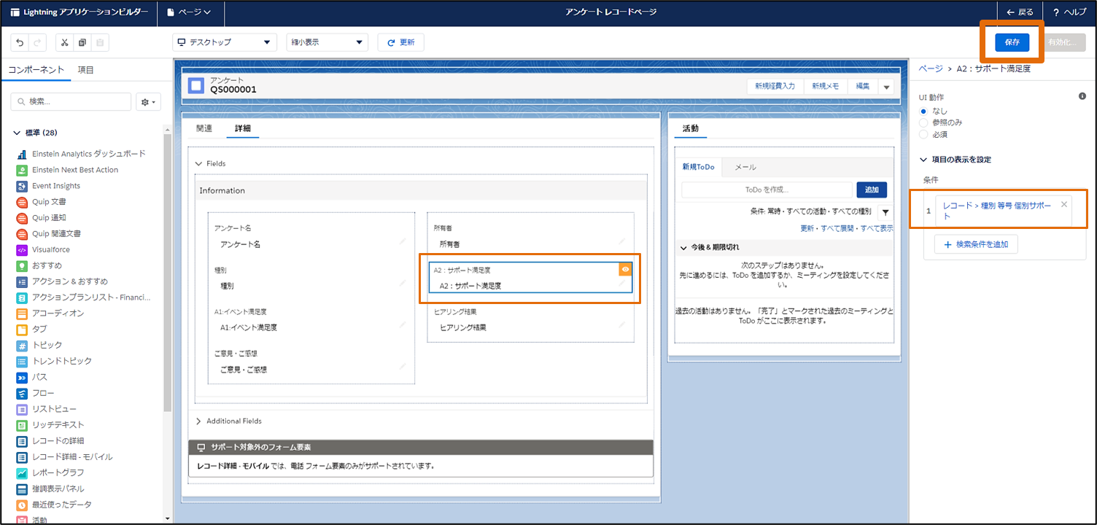Viewport: 1097px width, 525px height.
Task: Open the メール tab
Action: point(745,167)
